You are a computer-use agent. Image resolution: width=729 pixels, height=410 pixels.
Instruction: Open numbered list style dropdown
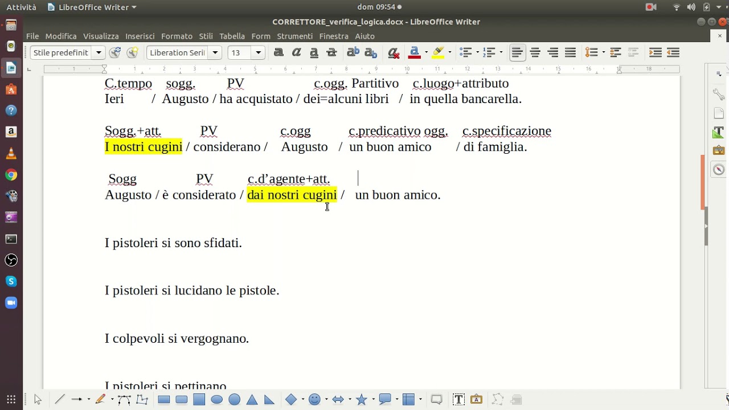click(501, 52)
